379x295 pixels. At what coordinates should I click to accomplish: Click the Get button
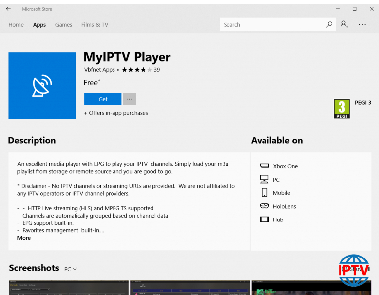pyautogui.click(x=103, y=99)
